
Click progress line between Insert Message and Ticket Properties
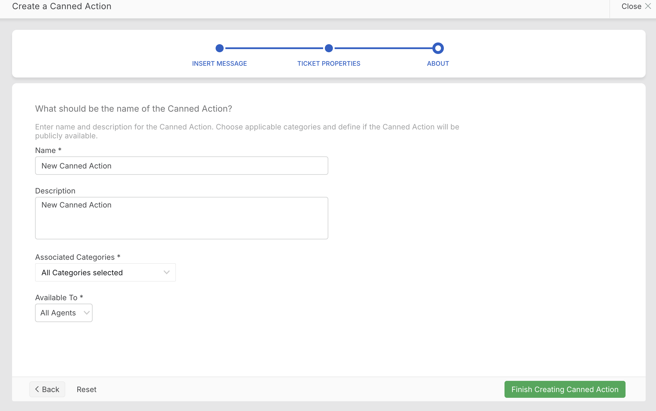pyautogui.click(x=274, y=48)
